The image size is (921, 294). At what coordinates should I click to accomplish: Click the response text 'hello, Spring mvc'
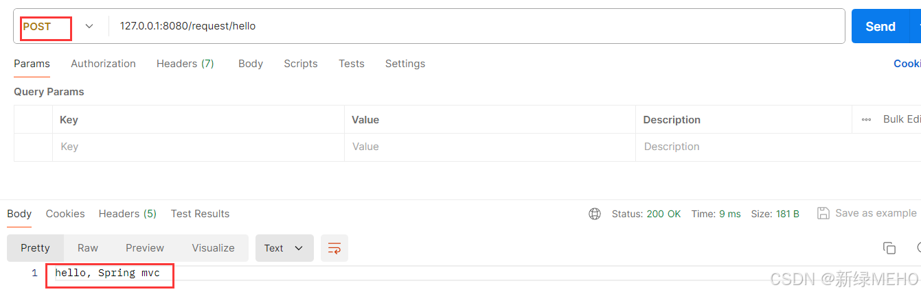coord(107,273)
